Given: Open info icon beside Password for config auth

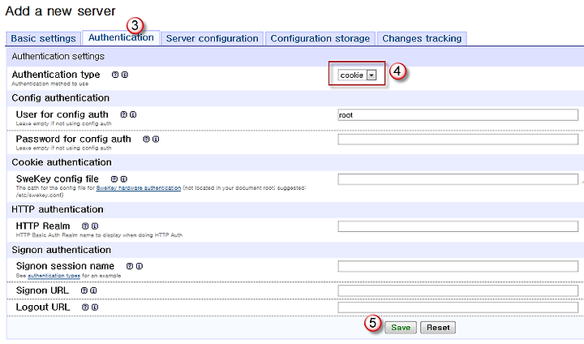Looking at the screenshot, I should coord(156,139).
